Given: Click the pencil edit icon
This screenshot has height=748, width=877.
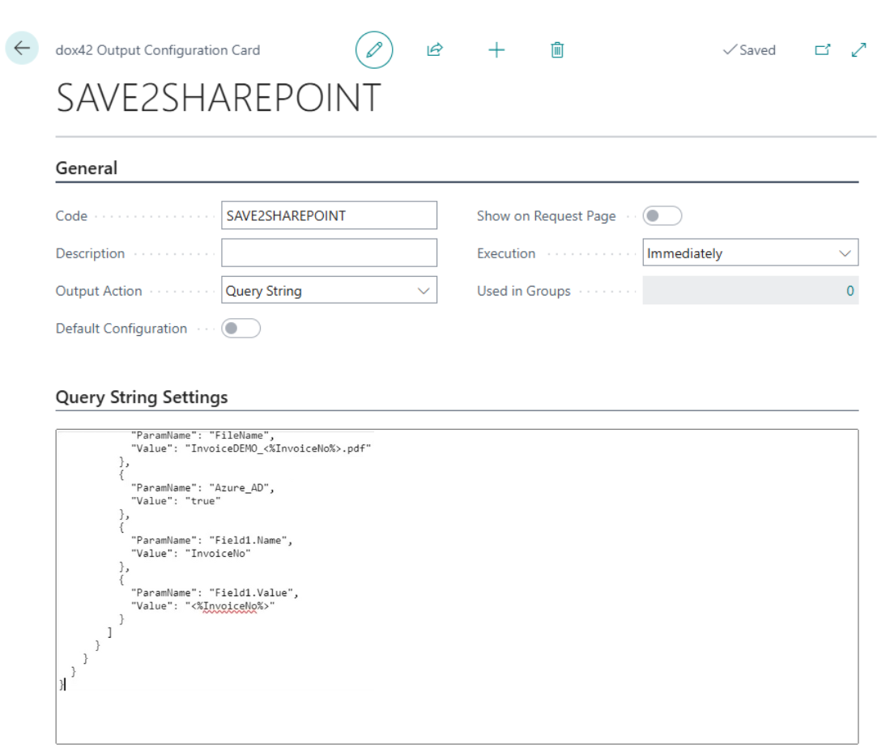Looking at the screenshot, I should (374, 49).
